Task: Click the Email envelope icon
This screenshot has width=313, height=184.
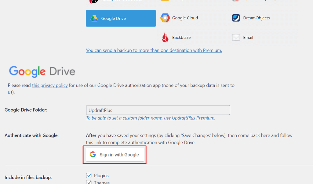Action: pos(236,38)
